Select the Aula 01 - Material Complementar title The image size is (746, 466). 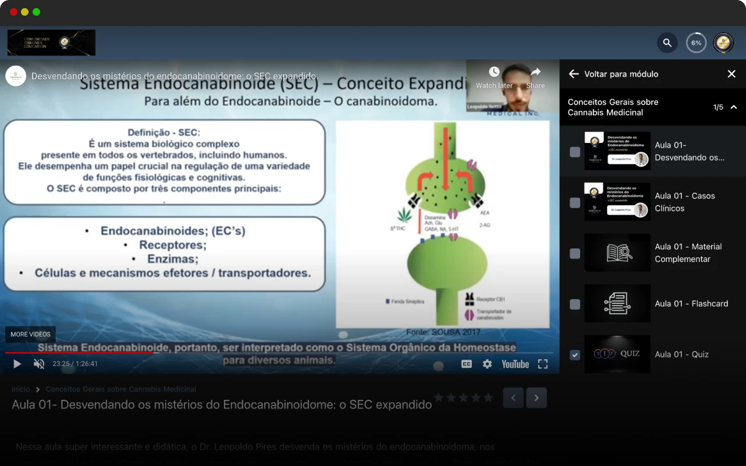point(688,253)
